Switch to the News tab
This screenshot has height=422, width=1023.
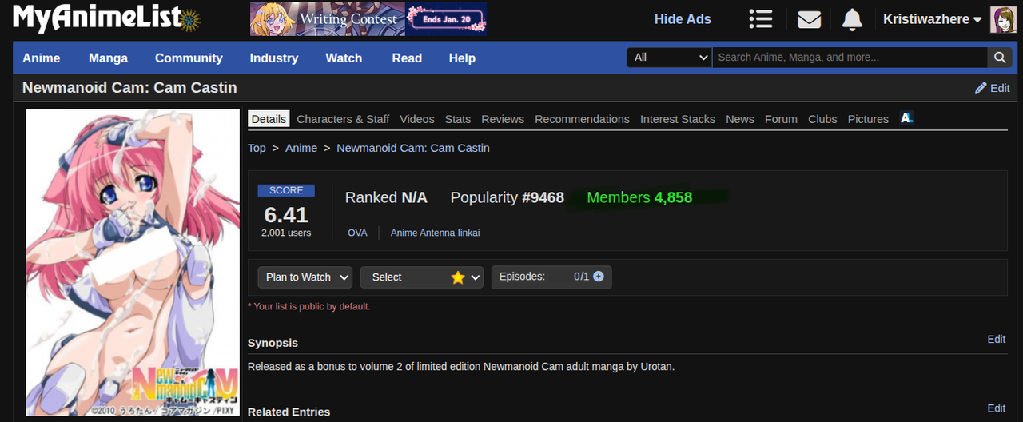click(740, 119)
